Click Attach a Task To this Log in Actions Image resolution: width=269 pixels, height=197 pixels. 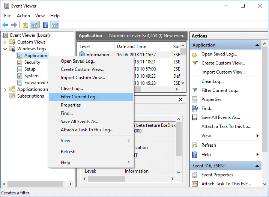coord(226,126)
